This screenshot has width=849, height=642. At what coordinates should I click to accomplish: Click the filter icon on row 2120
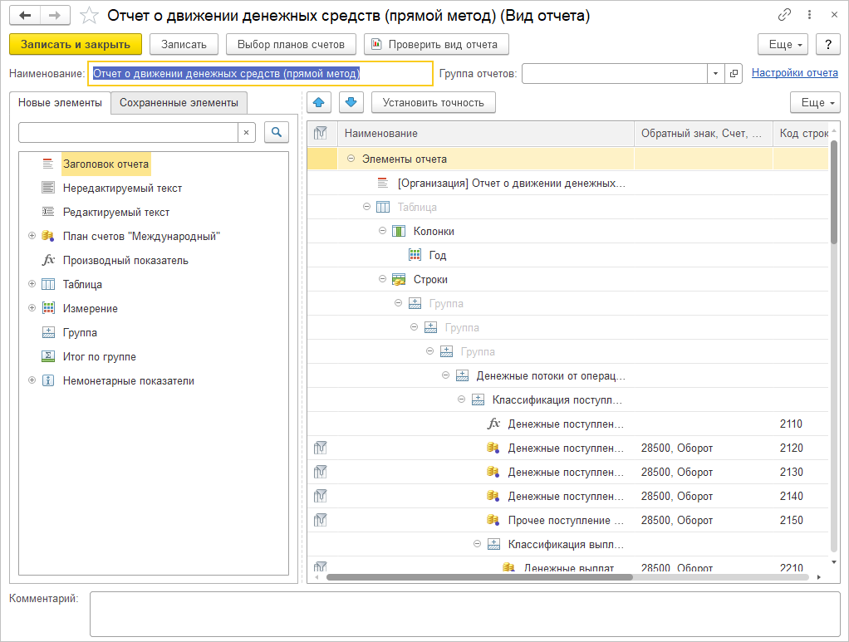321,448
